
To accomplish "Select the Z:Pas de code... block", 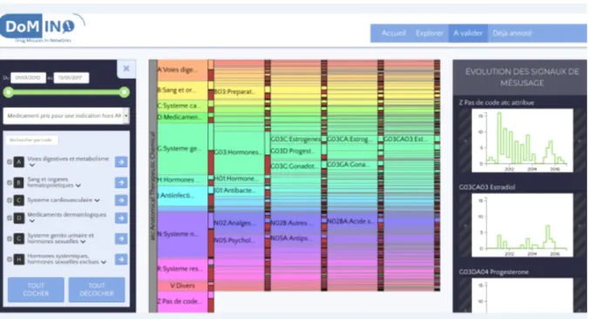I will 182,302.
